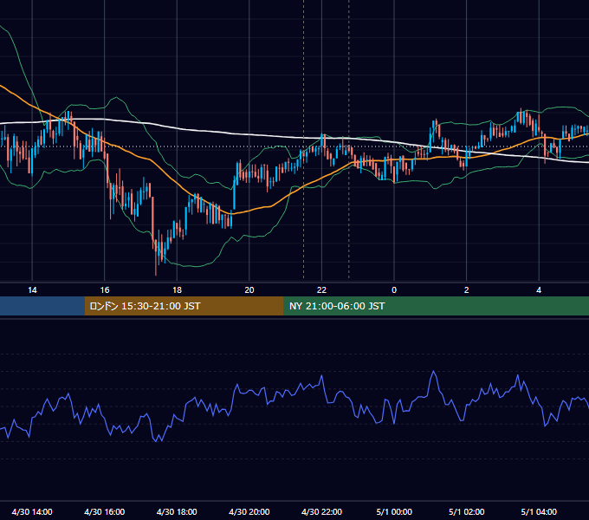Click the '4/30 16:00' bottom axis label
The width and height of the screenshot is (589, 520).
click(x=105, y=511)
